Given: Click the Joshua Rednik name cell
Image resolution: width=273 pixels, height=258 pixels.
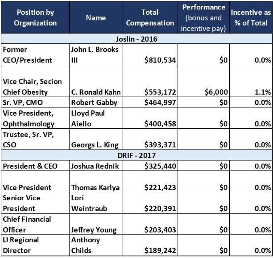Looking at the screenshot, I should (x=96, y=166).
